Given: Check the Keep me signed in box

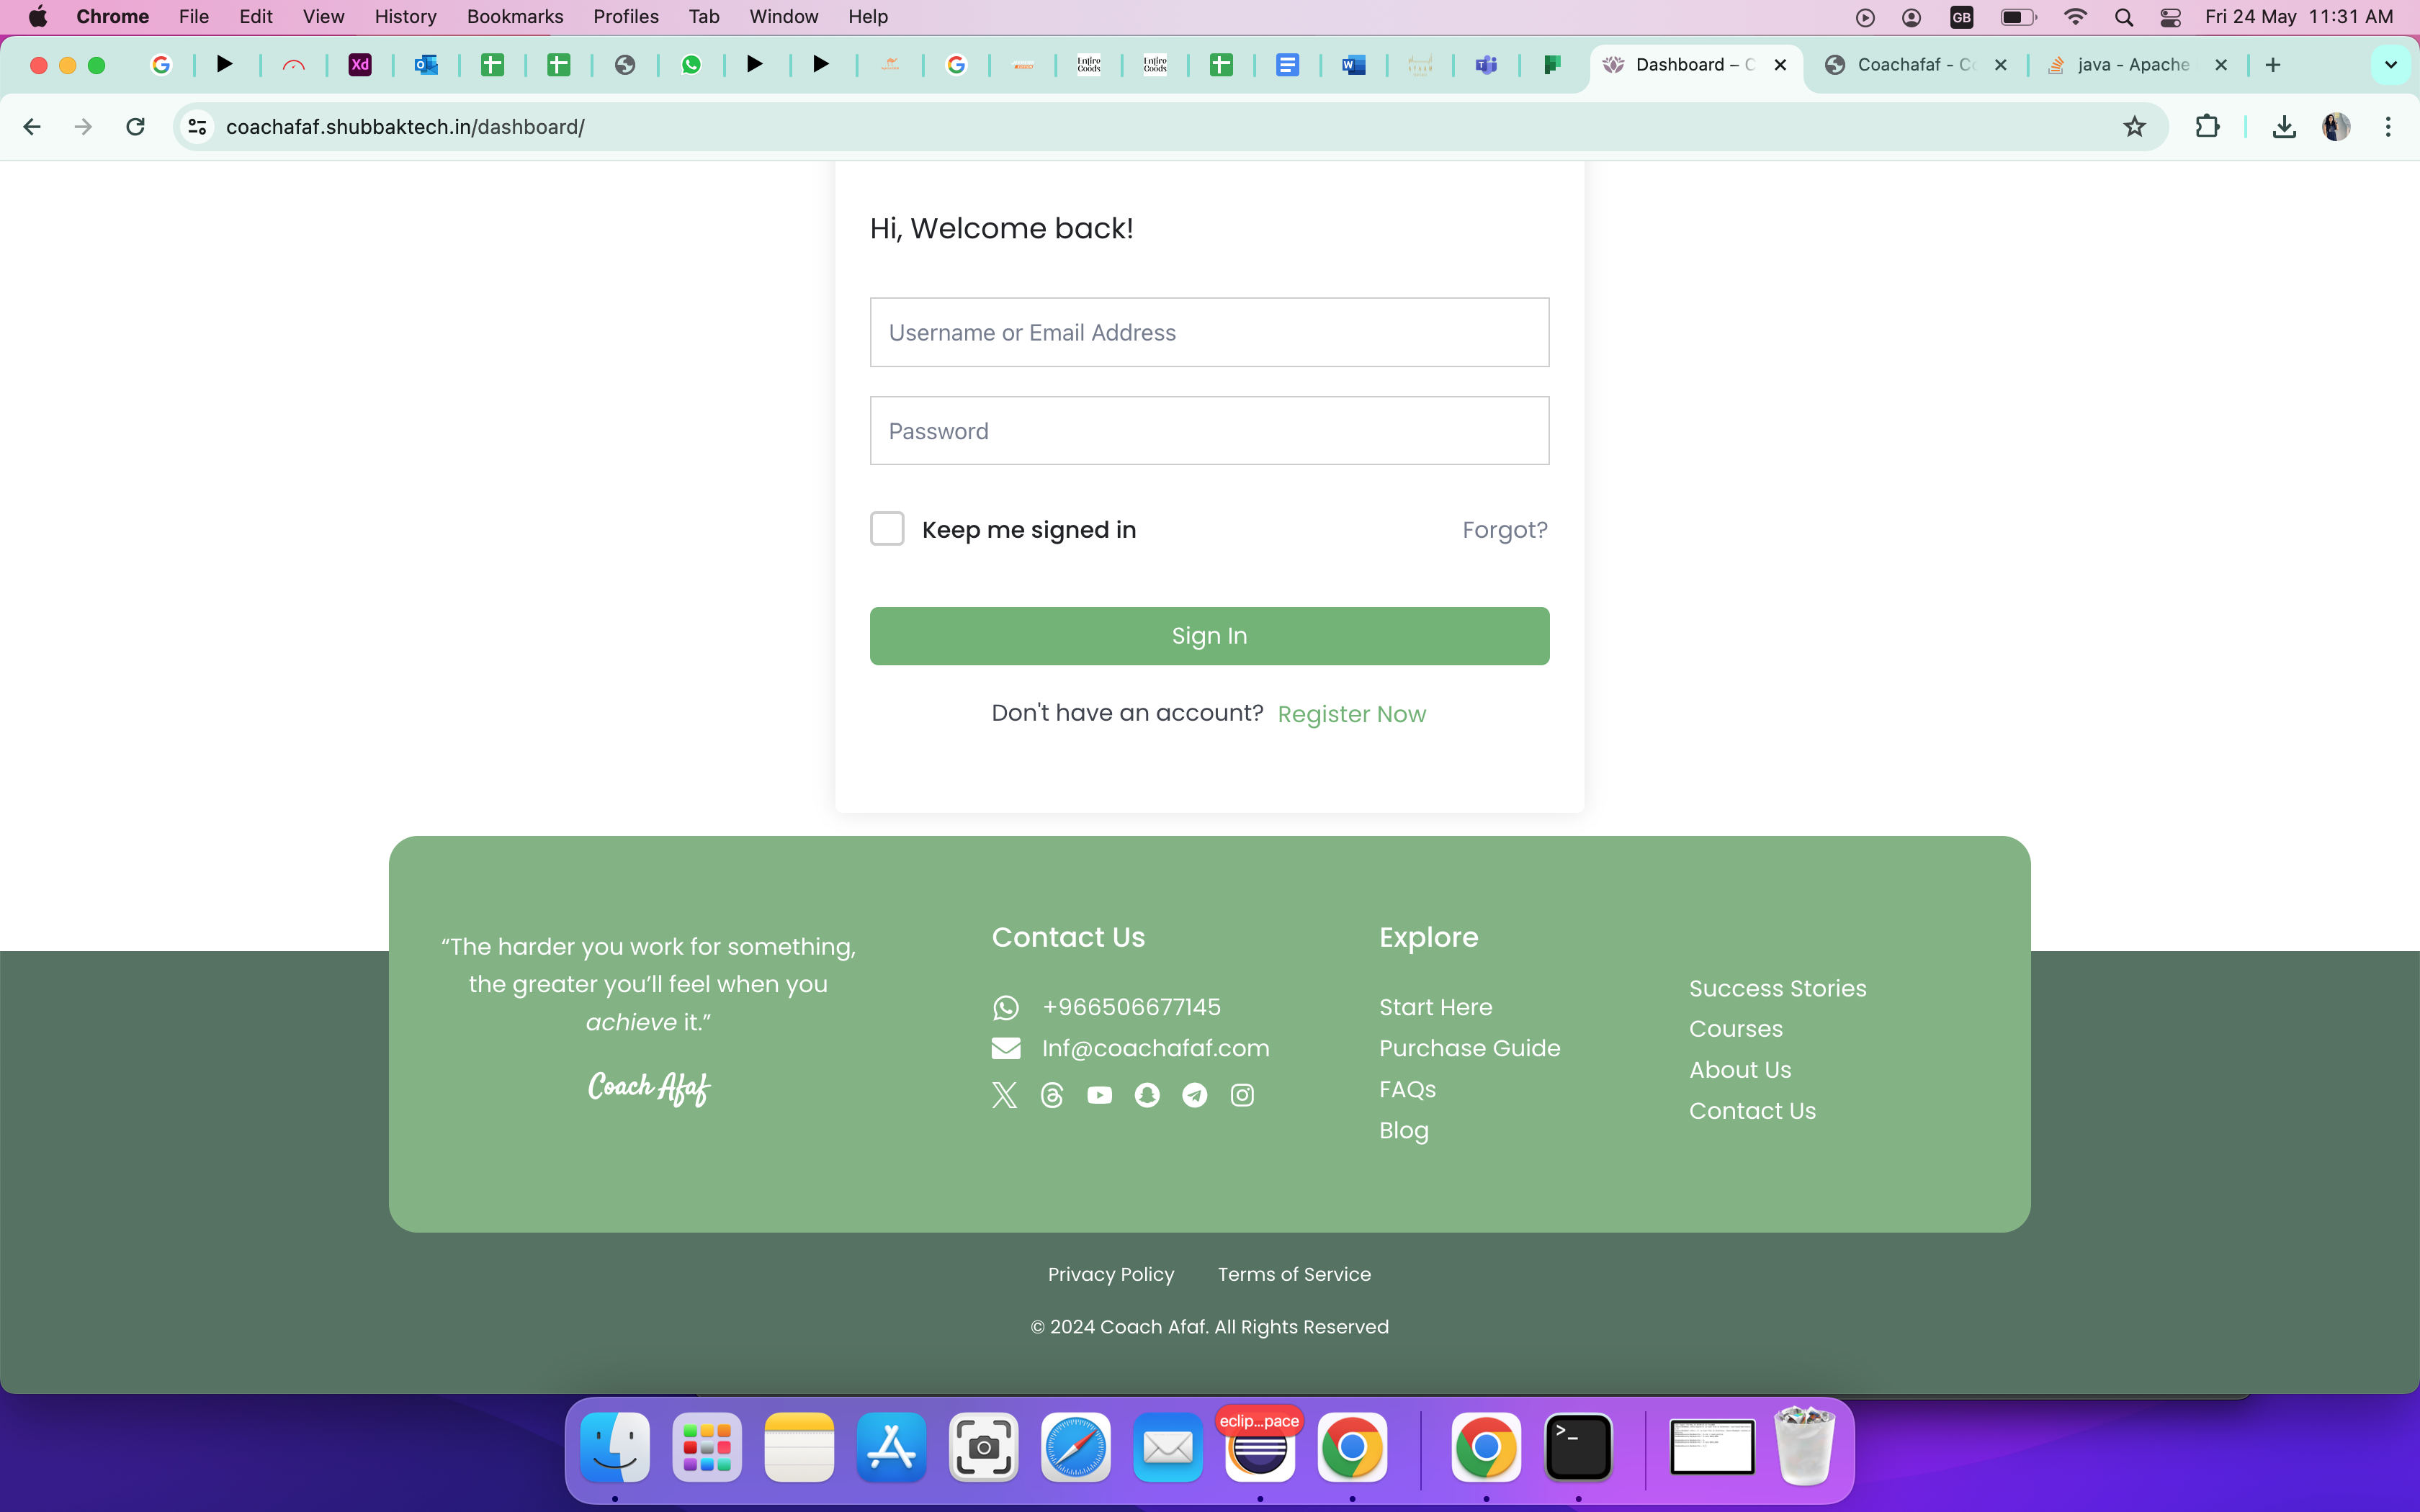Looking at the screenshot, I should coord(887,529).
